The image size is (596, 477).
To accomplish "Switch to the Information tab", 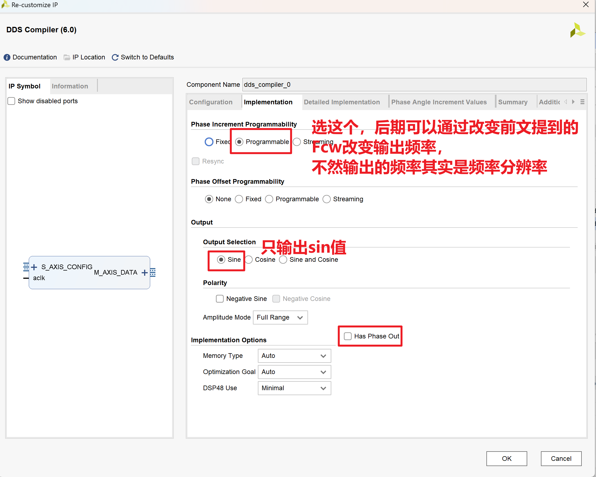I will tap(70, 86).
